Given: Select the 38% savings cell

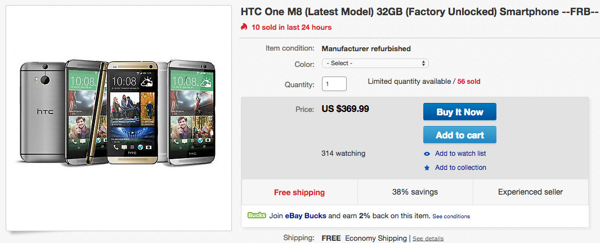Looking at the screenshot, I should 415,192.
